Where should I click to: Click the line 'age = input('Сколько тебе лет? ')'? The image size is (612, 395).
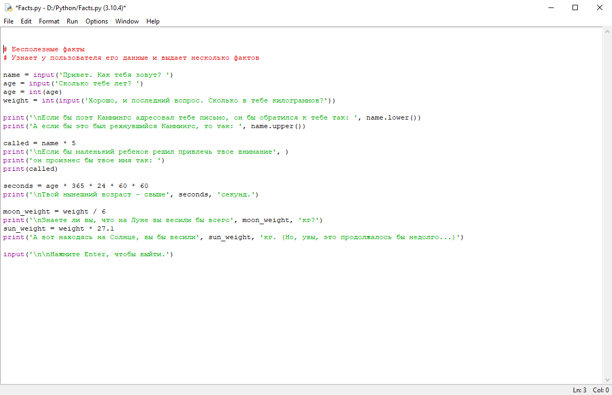pos(73,83)
